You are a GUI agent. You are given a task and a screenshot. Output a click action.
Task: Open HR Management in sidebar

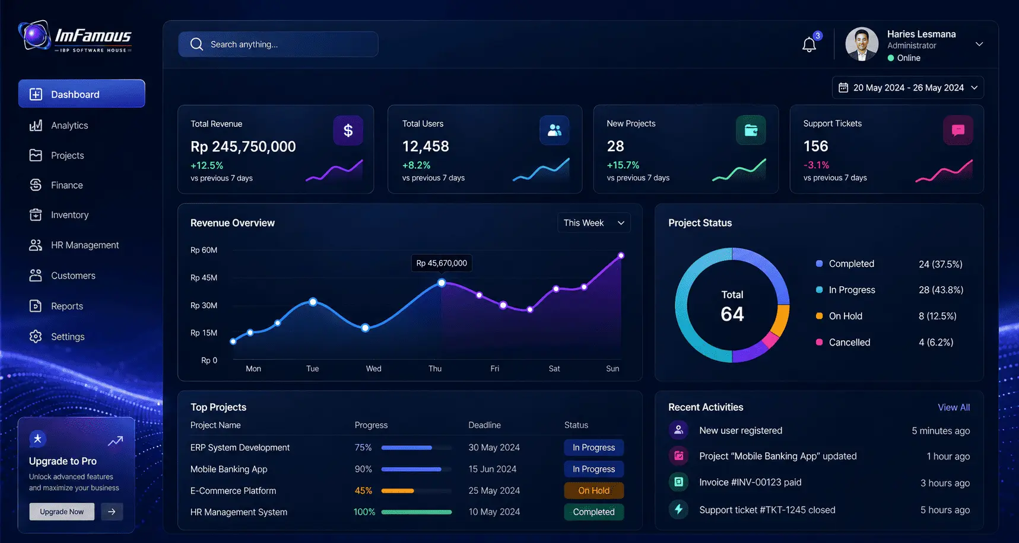coord(85,245)
